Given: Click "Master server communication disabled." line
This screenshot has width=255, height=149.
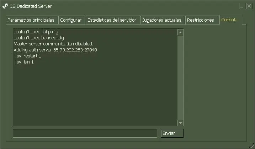Looking at the screenshot, I should (53, 44).
